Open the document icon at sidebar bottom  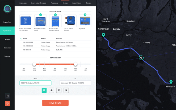coord(7,96)
